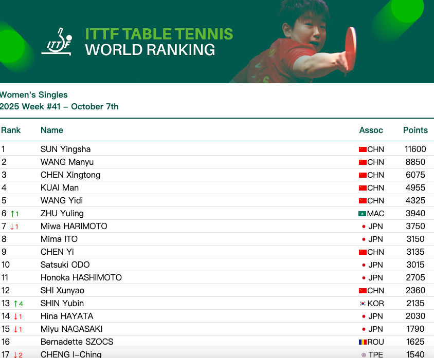Click Romania flag next to Bernadette SZOCS
434x358 pixels.
coord(363,342)
